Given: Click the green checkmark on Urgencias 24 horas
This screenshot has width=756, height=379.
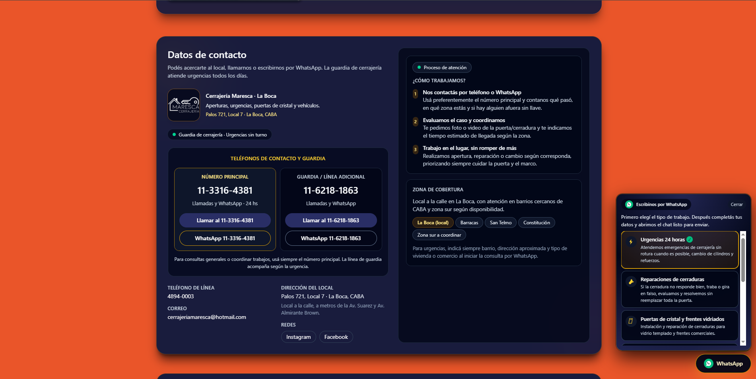Looking at the screenshot, I should point(689,239).
